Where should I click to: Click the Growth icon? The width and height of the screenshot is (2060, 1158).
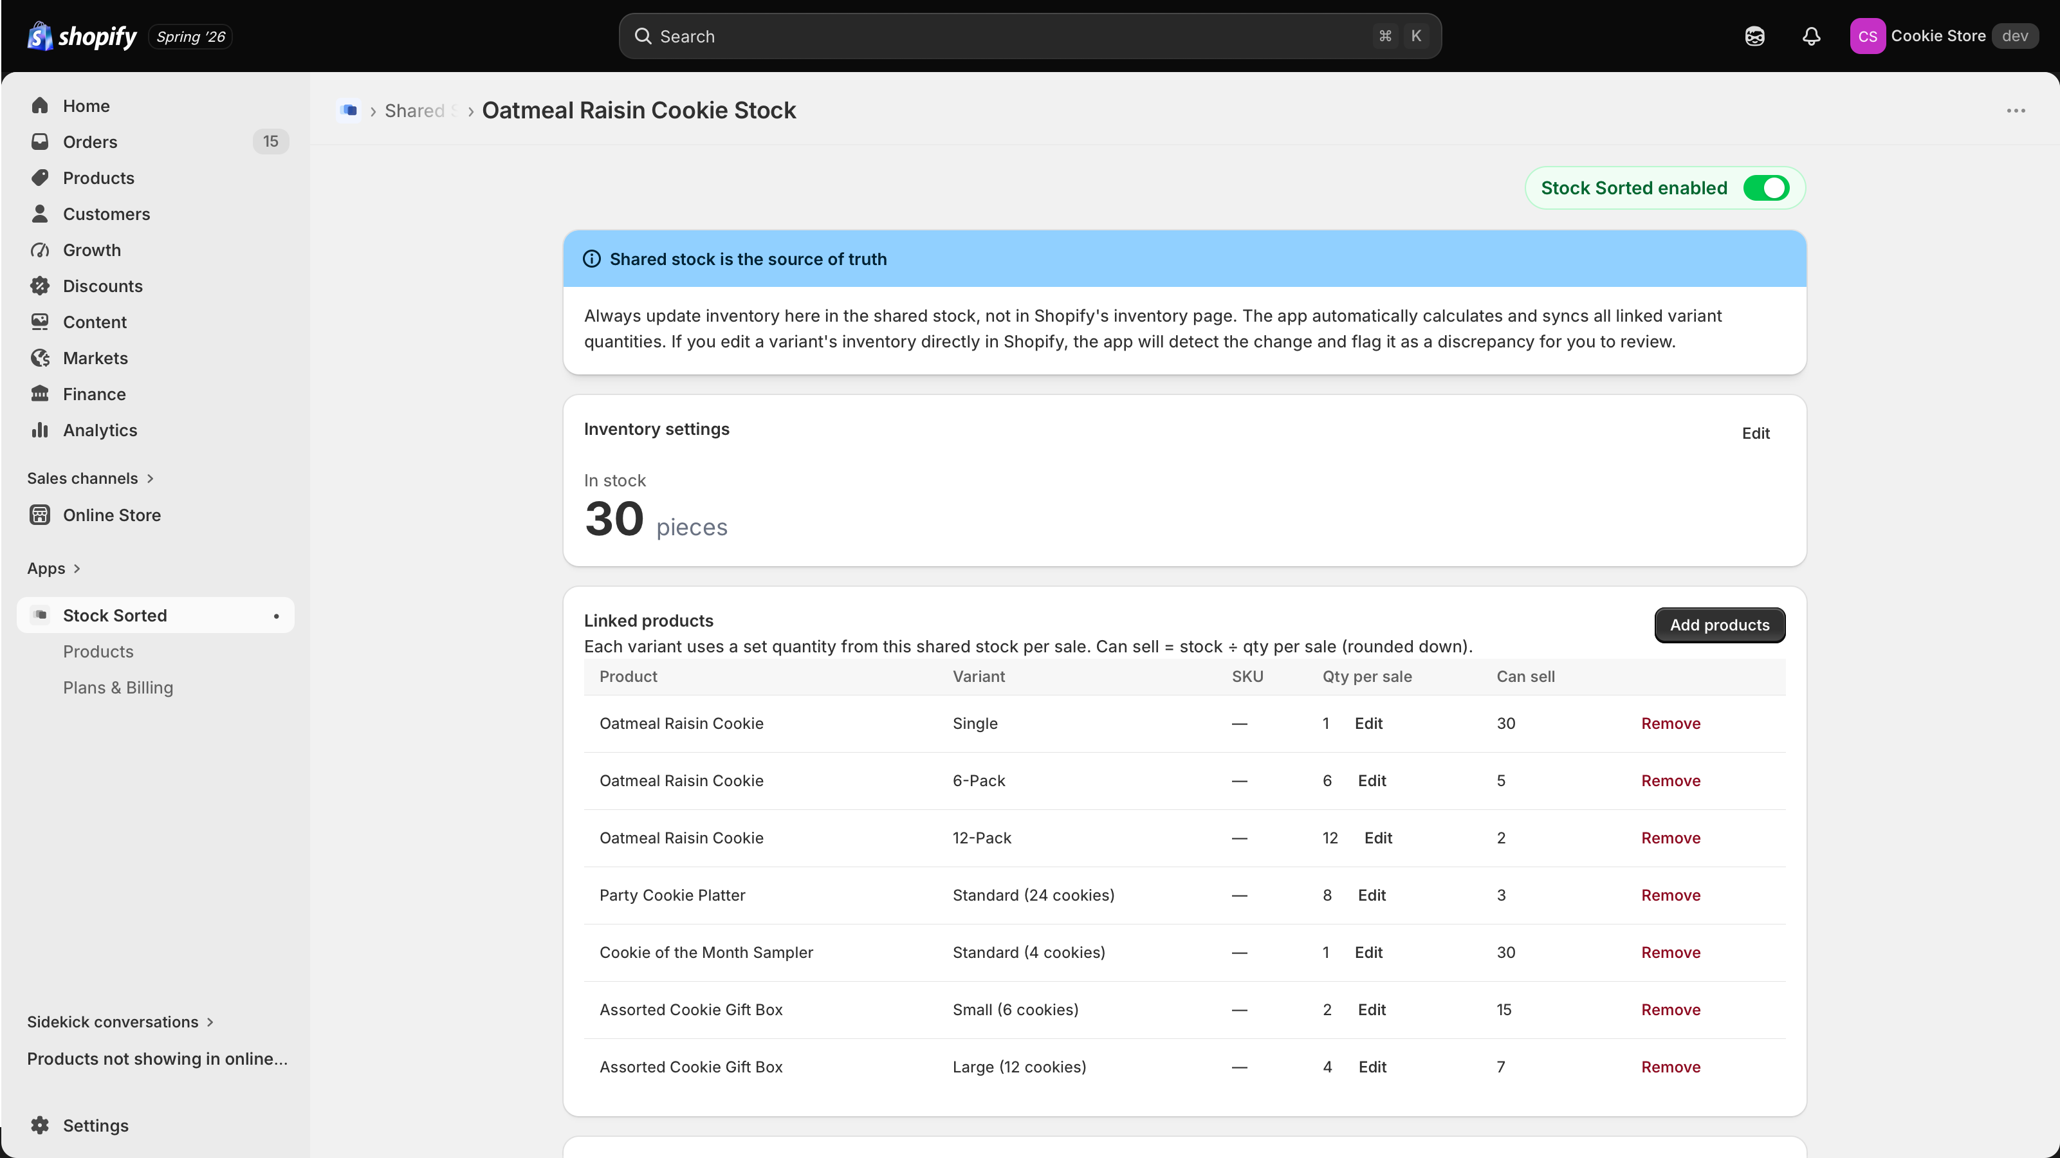pyautogui.click(x=40, y=250)
